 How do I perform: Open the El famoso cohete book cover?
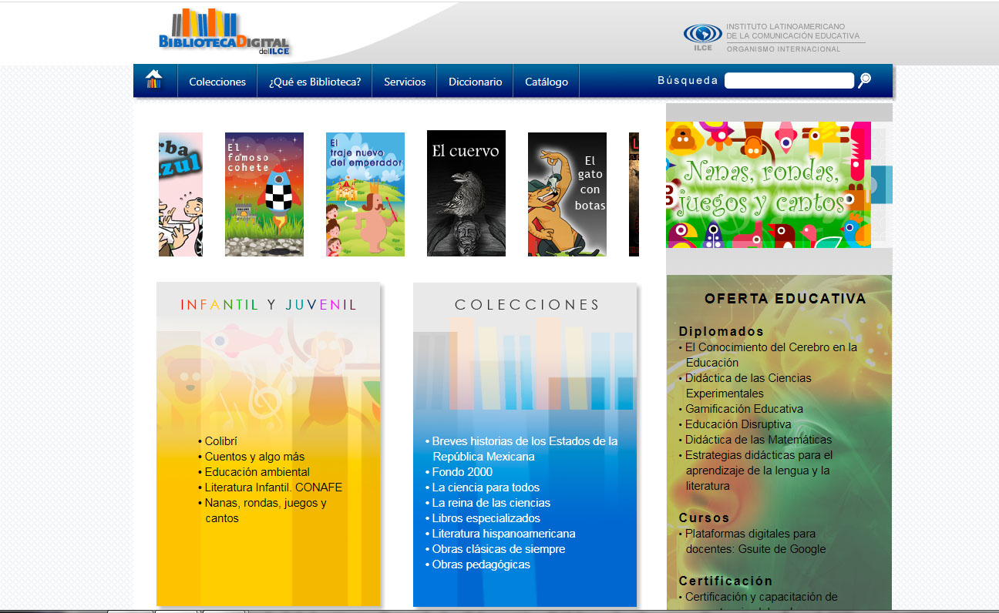tap(264, 194)
